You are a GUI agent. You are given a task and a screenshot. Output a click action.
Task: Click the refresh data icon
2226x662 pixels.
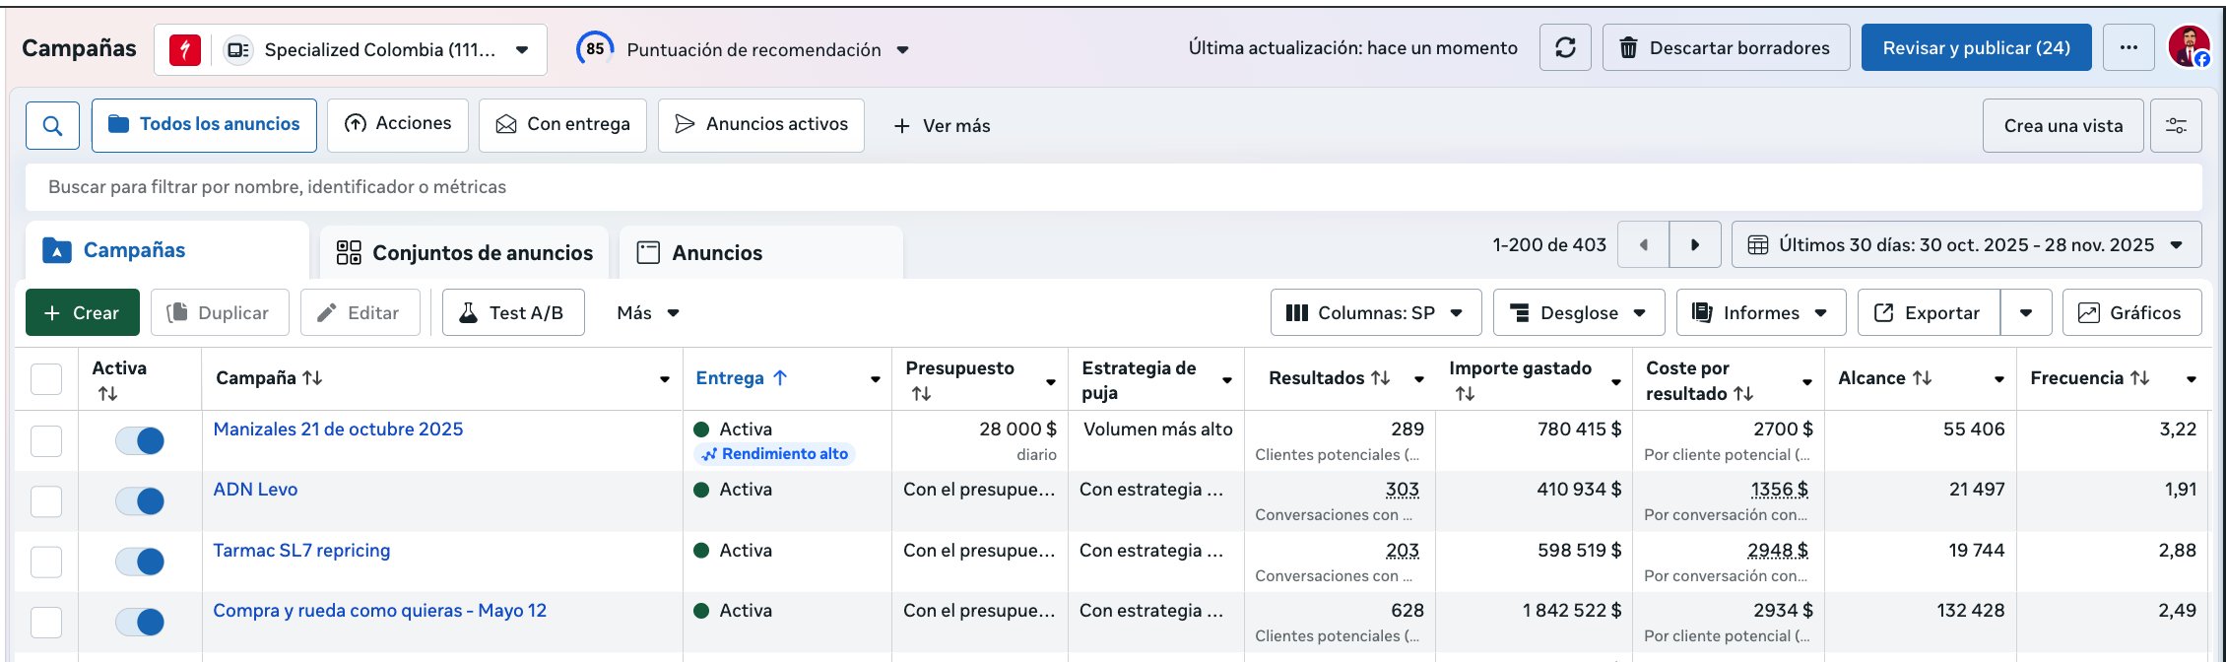coord(1565,48)
